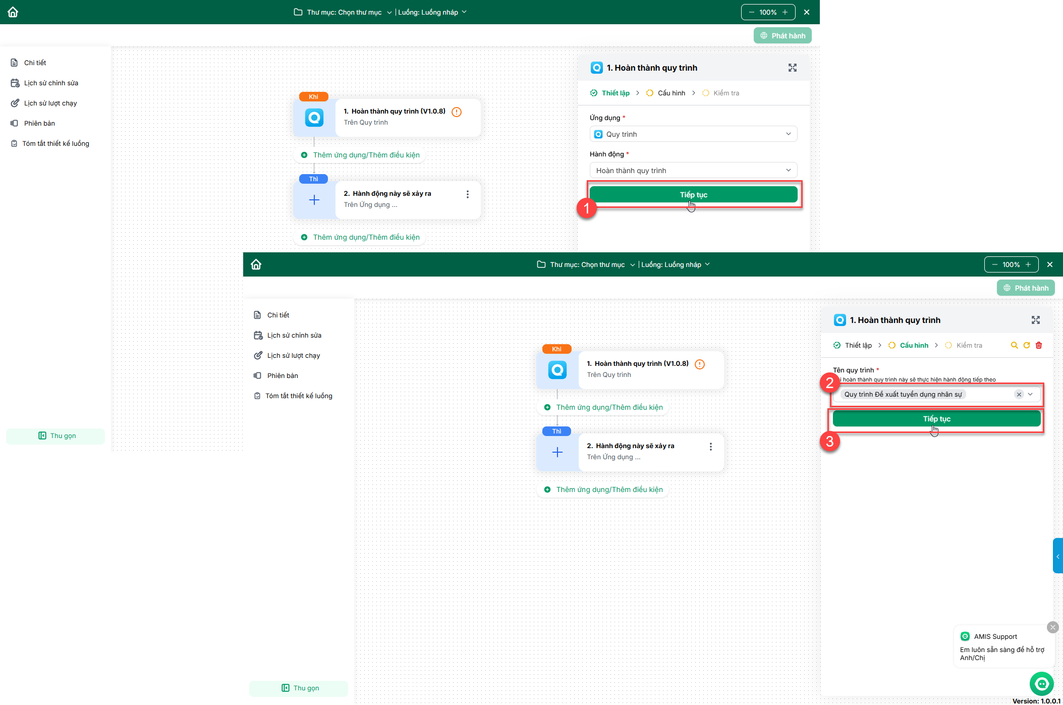Click the upper Tiếp tục button

coord(693,195)
